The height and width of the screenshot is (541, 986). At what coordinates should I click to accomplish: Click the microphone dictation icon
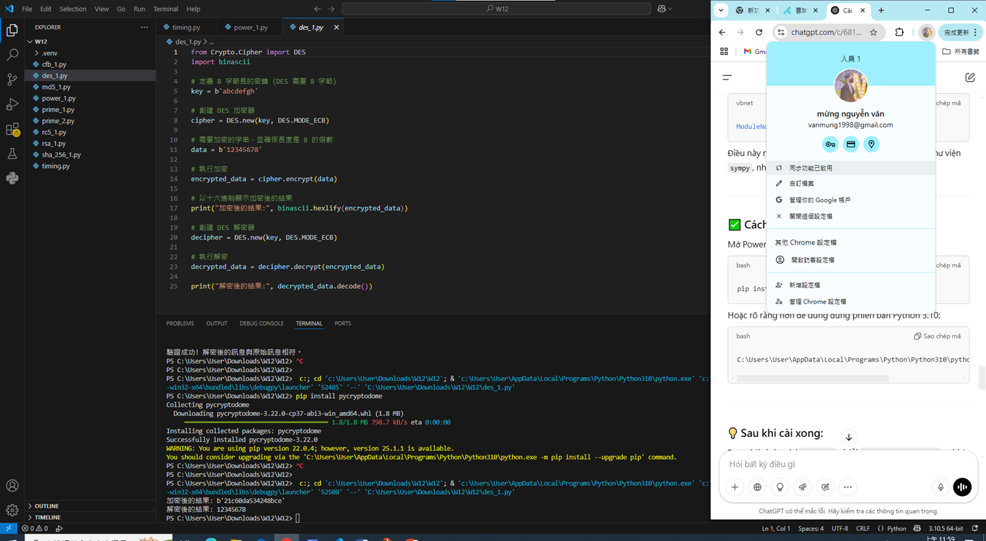940,487
